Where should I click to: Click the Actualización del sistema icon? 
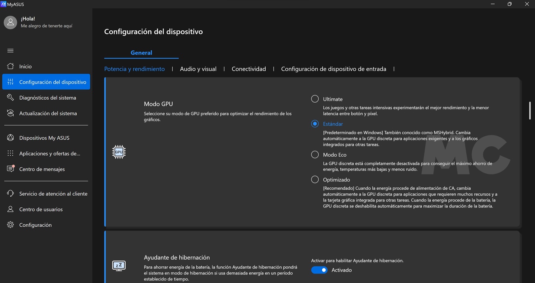[x=10, y=113]
